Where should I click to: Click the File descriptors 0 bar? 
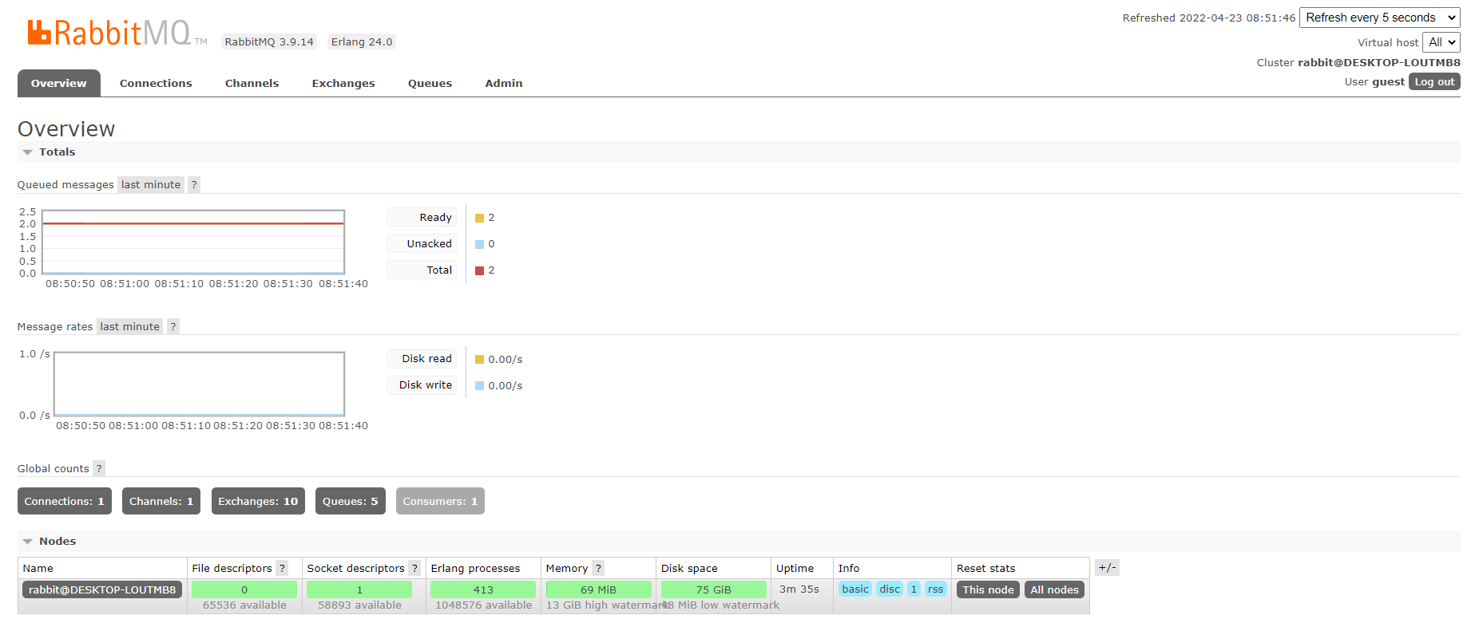244,589
